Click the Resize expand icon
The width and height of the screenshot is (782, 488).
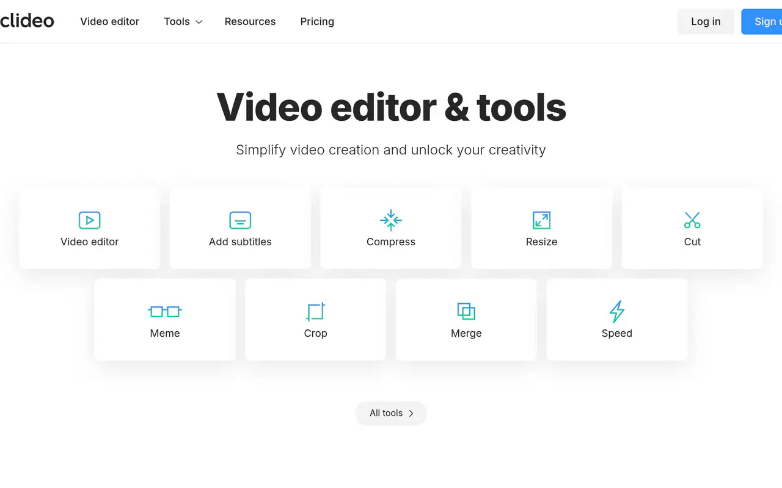(541, 220)
